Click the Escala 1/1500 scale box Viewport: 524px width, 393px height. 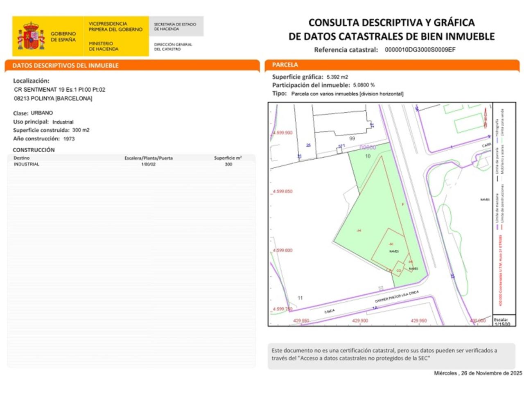[x=504, y=321]
